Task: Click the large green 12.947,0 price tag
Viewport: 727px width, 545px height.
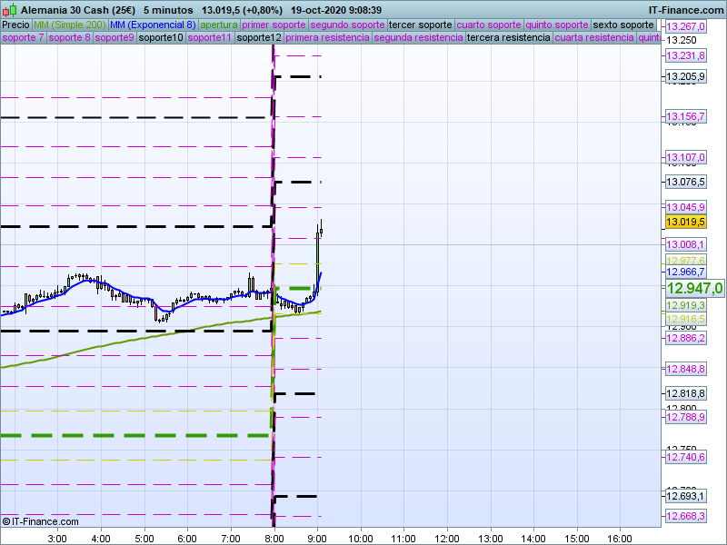Action: [694, 288]
